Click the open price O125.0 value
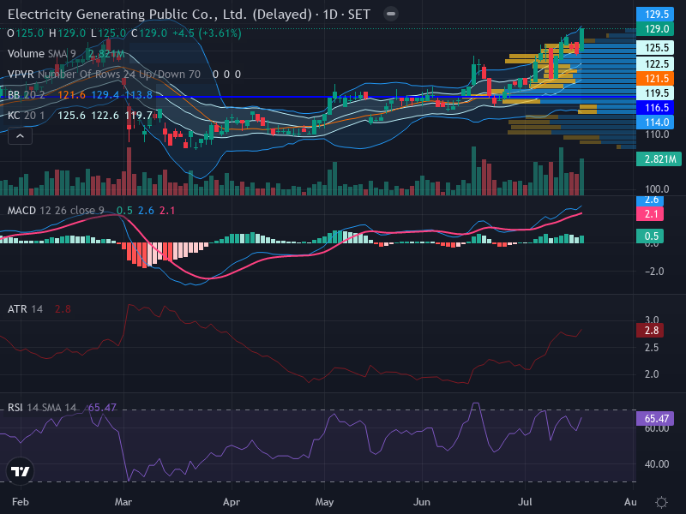Screen dimensions: 686x514 [x=26, y=33]
